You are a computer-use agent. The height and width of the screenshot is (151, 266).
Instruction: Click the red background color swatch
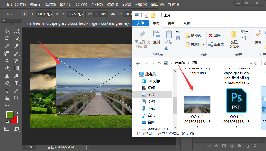click(x=15, y=120)
